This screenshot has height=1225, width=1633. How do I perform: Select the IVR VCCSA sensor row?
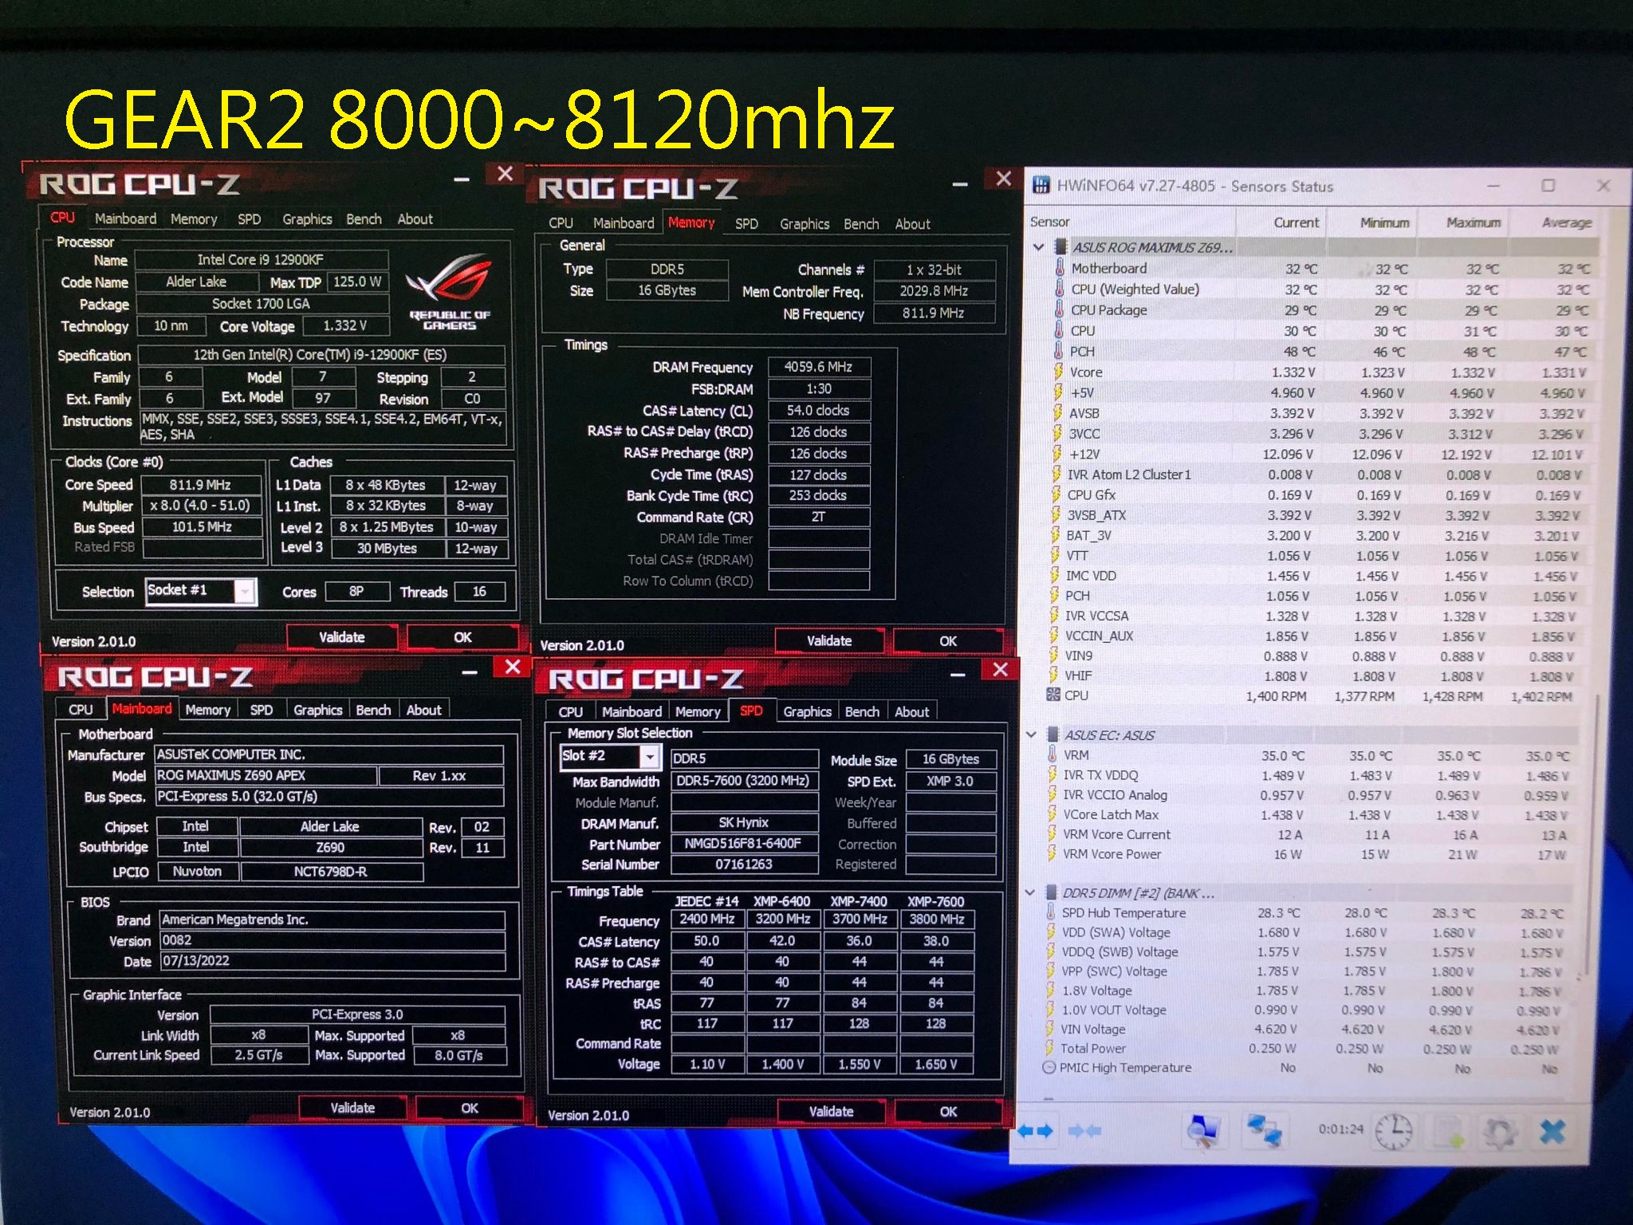coord(1316,616)
